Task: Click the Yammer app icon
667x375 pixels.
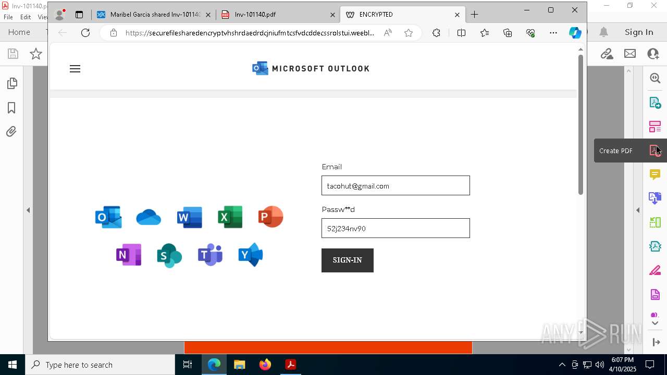Action: point(251,255)
